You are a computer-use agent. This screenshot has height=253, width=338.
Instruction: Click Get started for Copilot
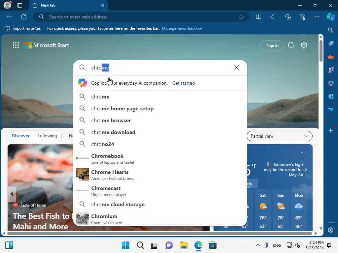point(184,83)
